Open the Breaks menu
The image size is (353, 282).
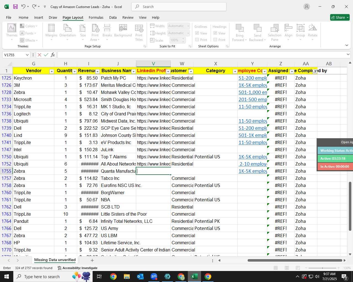pos(107,32)
